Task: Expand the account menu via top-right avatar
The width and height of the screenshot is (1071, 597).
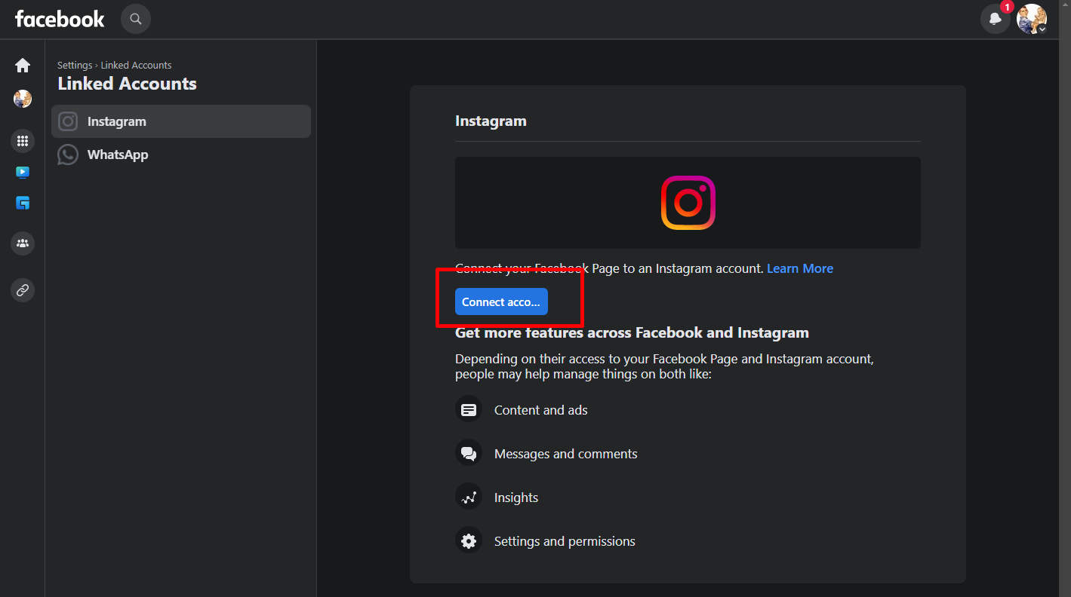Action: [1031, 19]
